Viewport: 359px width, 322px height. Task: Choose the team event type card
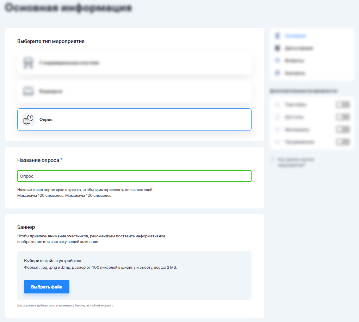[x=134, y=91]
